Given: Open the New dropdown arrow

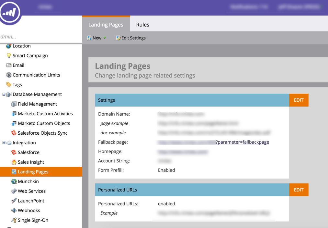Looking at the screenshot, I should [105, 38].
